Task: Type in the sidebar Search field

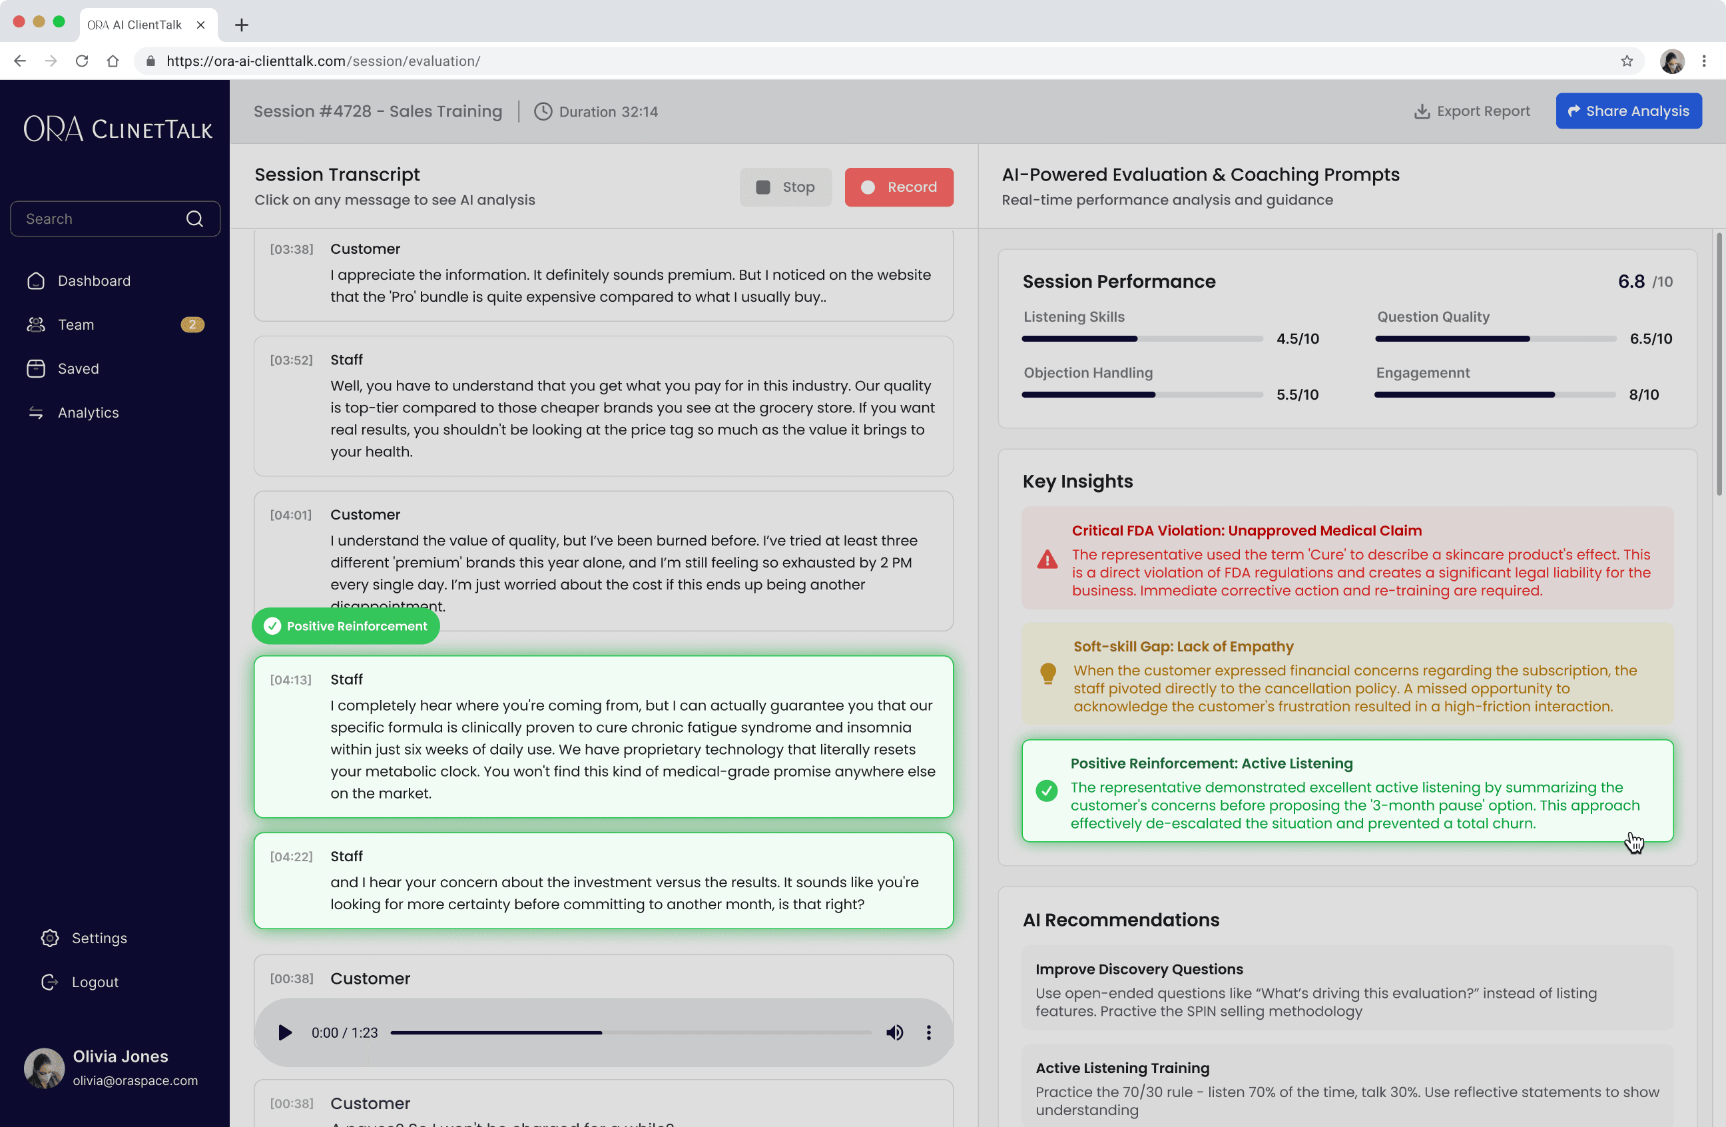Action: coord(100,219)
